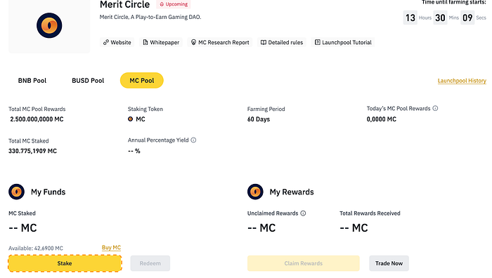
Task: Open the Whitepaper document link
Action: [x=161, y=42]
